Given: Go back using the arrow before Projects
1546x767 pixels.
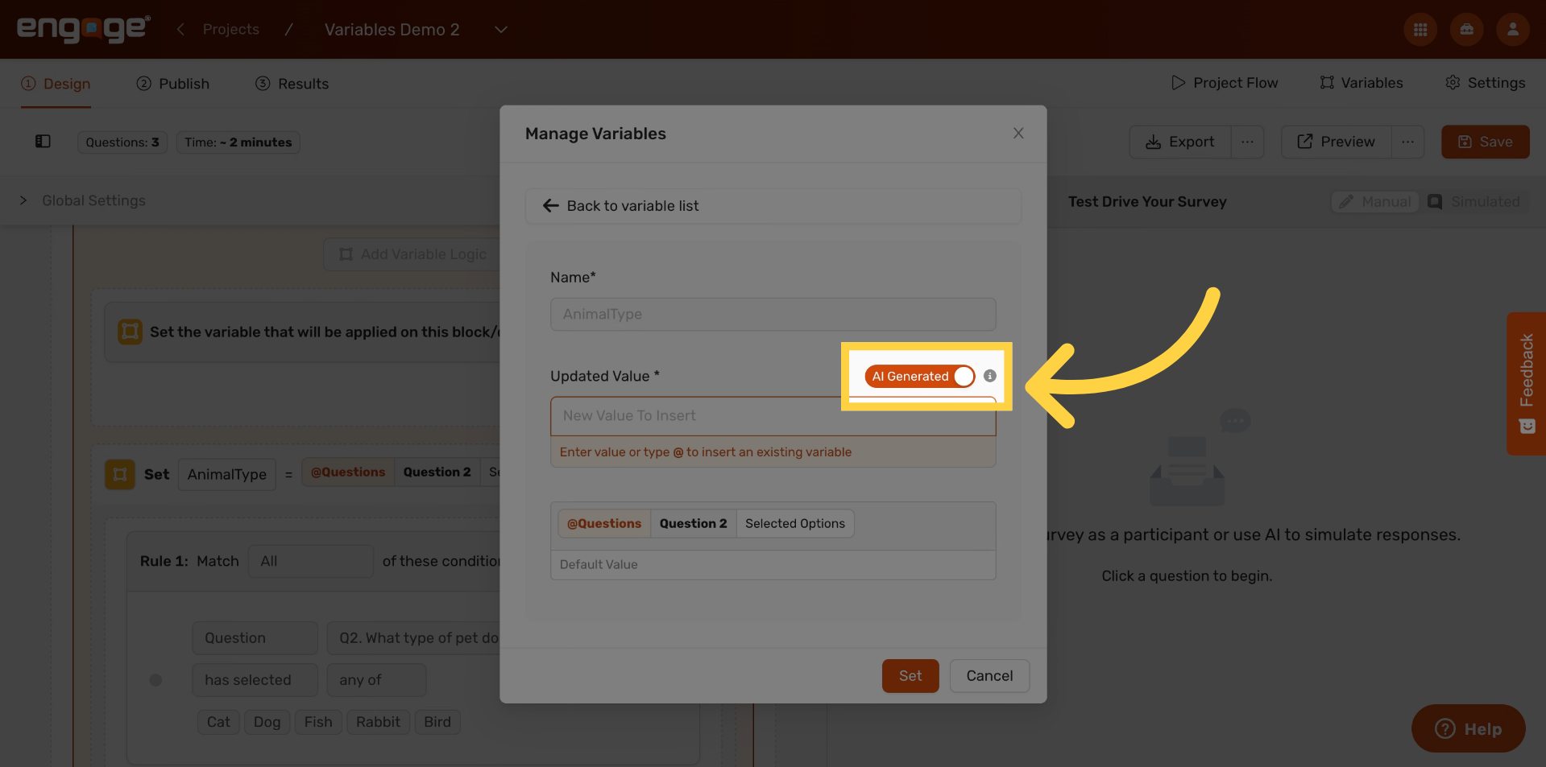Looking at the screenshot, I should 180,29.
